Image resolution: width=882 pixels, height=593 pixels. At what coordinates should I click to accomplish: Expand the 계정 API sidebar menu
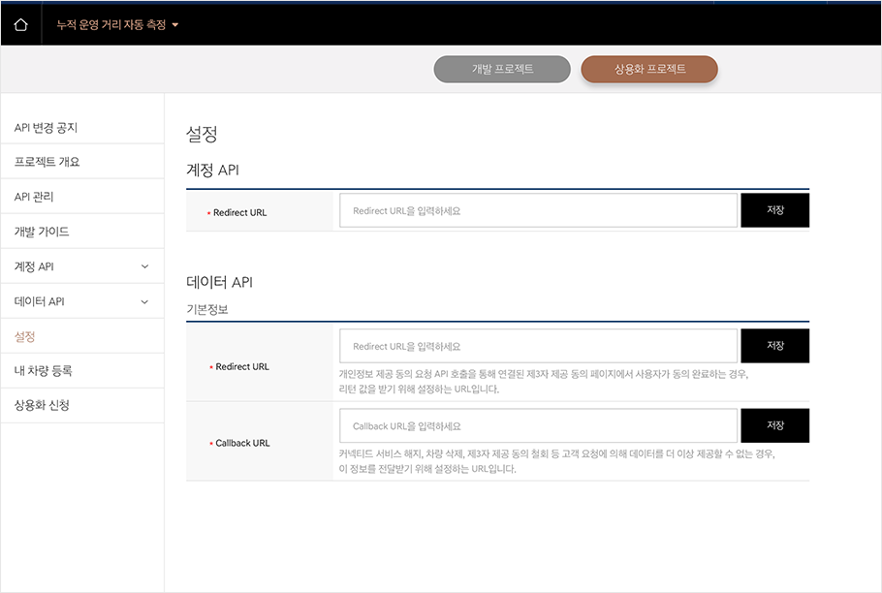[82, 265]
